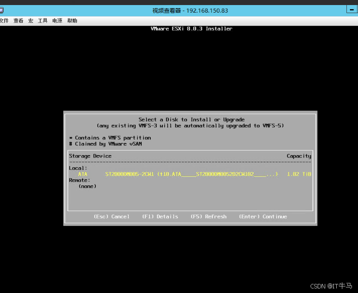Open the 电源 menu
Viewport: 358px width, 293px height.
57,21
